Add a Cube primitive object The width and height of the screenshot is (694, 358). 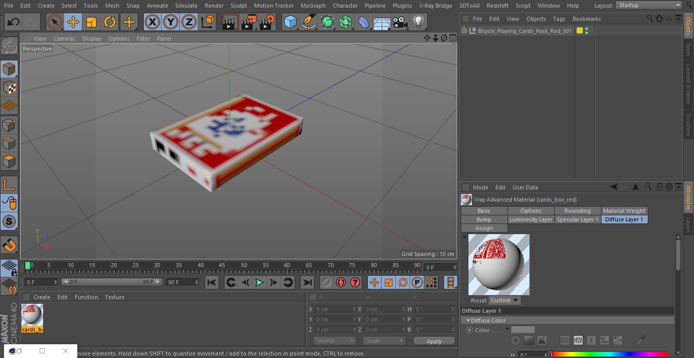(290, 22)
